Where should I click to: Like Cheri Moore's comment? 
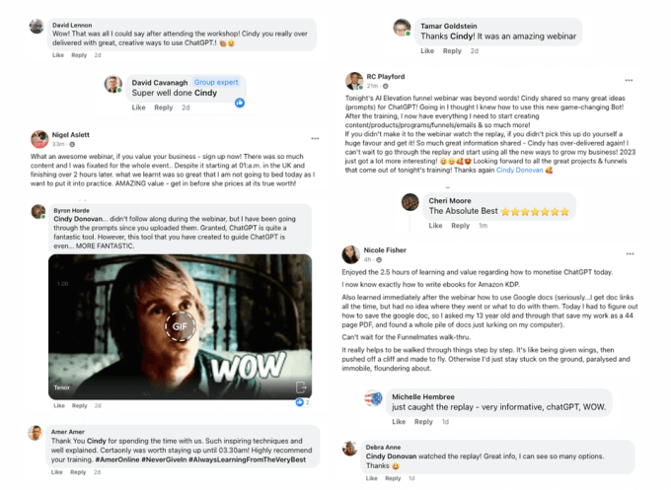click(435, 226)
